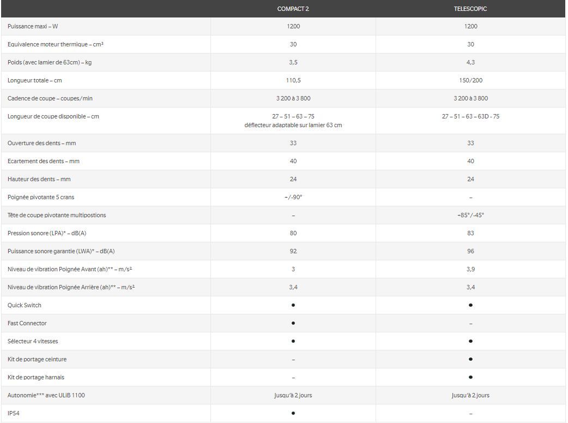The image size is (568, 423).
Task: Click the Fast Connector dot for Compact 2
Action: (293, 323)
